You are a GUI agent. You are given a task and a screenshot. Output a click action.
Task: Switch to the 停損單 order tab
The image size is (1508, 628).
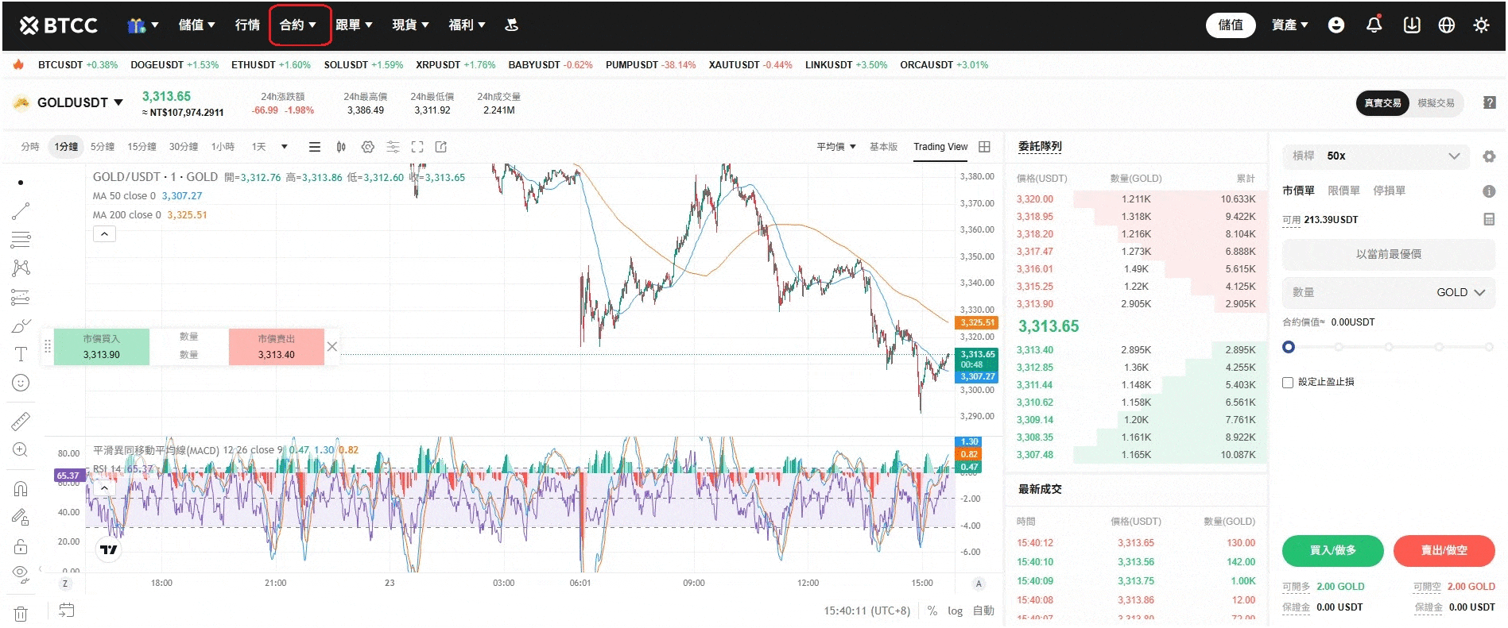(1389, 191)
